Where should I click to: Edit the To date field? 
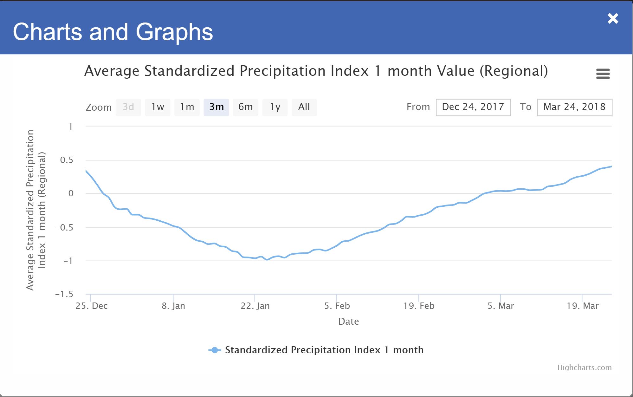[574, 107]
